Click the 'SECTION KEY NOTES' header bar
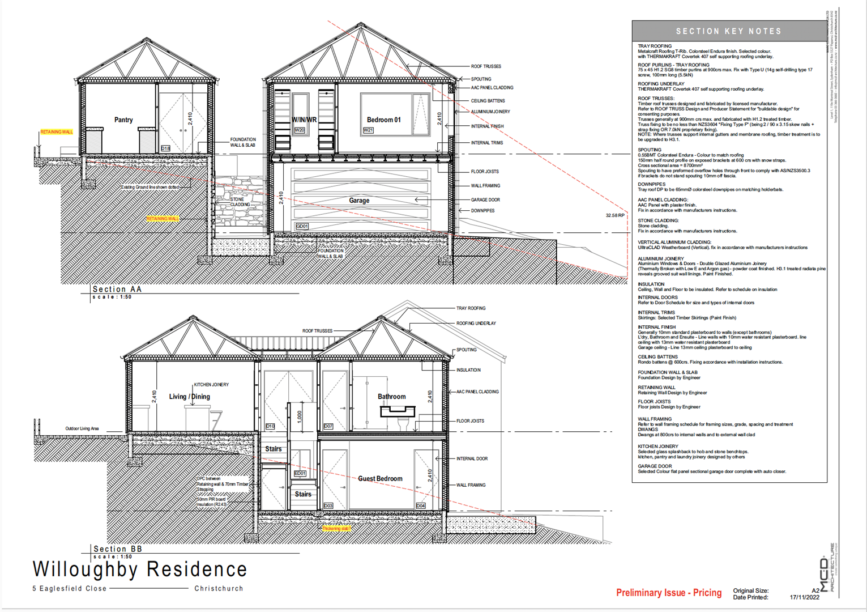Image resolution: width=867 pixels, height=612 pixels. point(729,31)
